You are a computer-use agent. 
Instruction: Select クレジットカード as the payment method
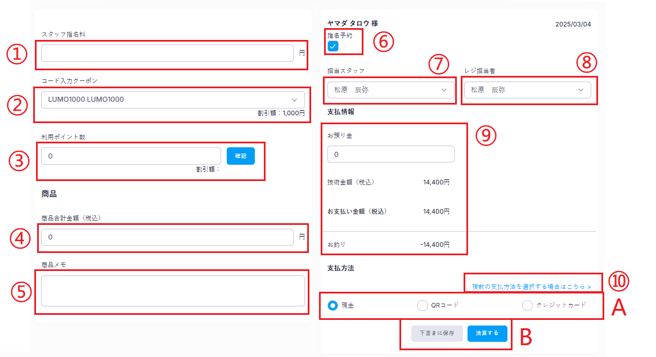click(x=527, y=305)
